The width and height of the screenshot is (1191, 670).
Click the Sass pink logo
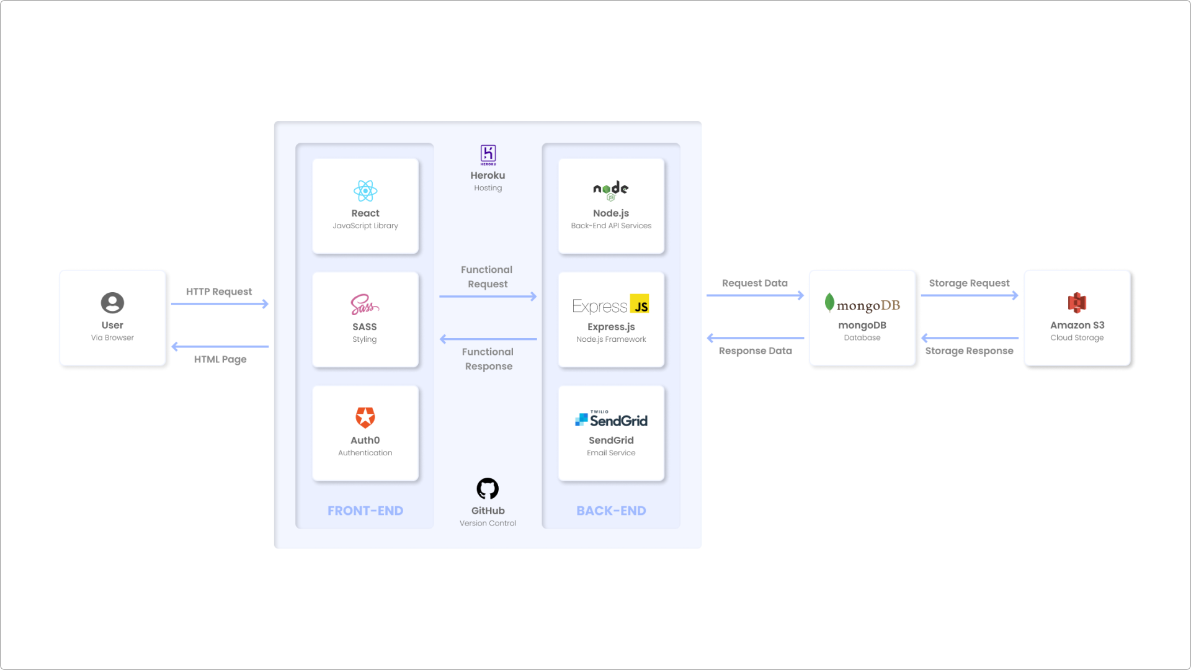364,305
